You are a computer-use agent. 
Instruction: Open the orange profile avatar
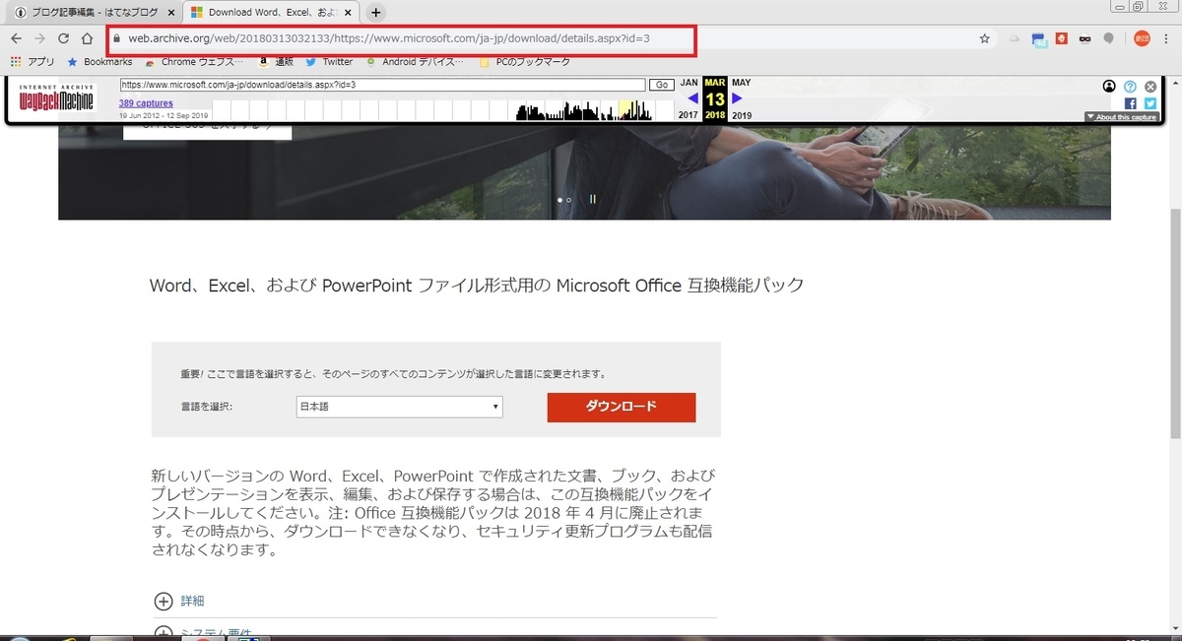tap(1141, 38)
